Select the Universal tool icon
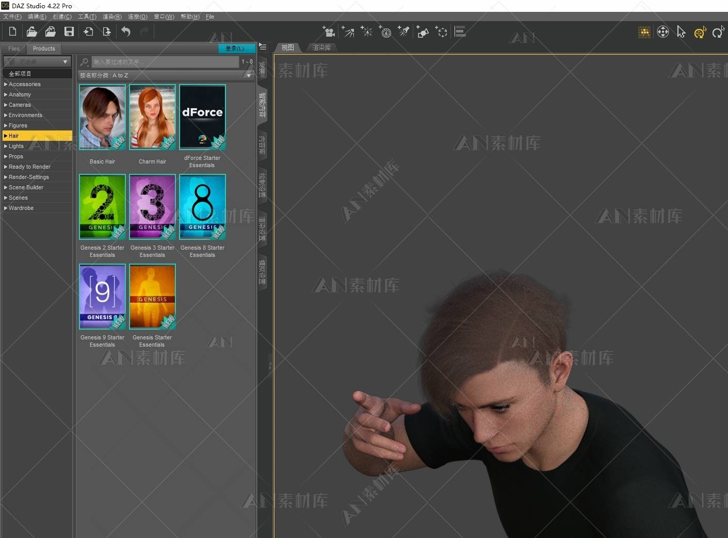728x538 pixels. point(663,32)
